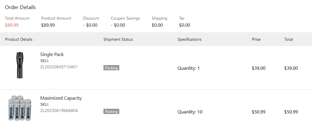Click the Order Details heading
312x131 pixels.
pyautogui.click(x=20, y=7)
